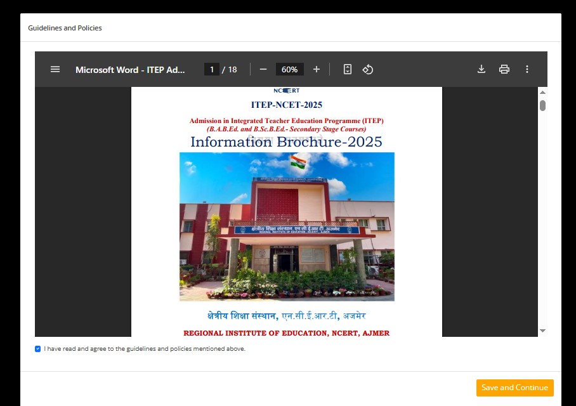Screen dimensions: 576x406
Task: Click the zoom in plus icon
Action: click(317, 69)
